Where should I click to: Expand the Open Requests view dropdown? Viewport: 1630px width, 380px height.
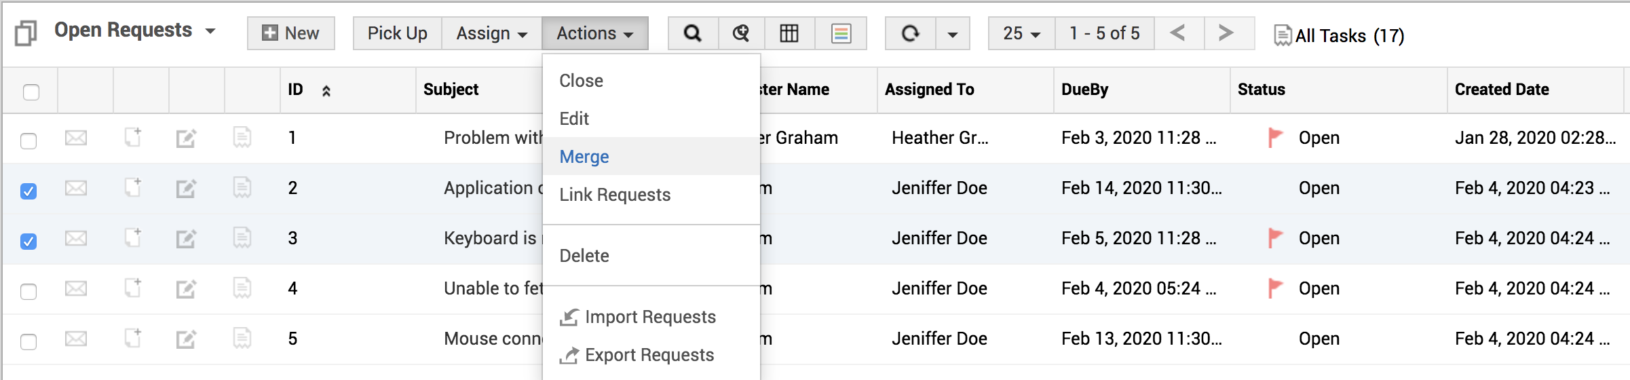210,31
